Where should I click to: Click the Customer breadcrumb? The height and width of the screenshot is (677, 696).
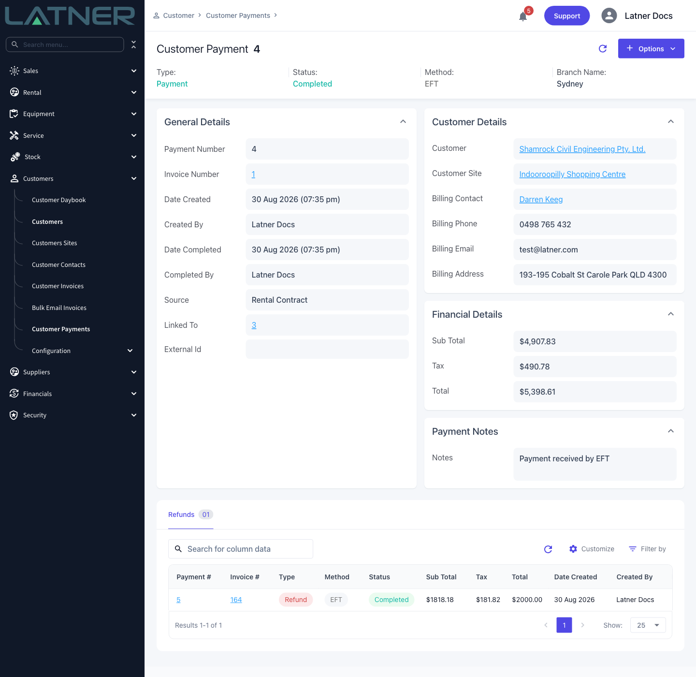click(178, 15)
